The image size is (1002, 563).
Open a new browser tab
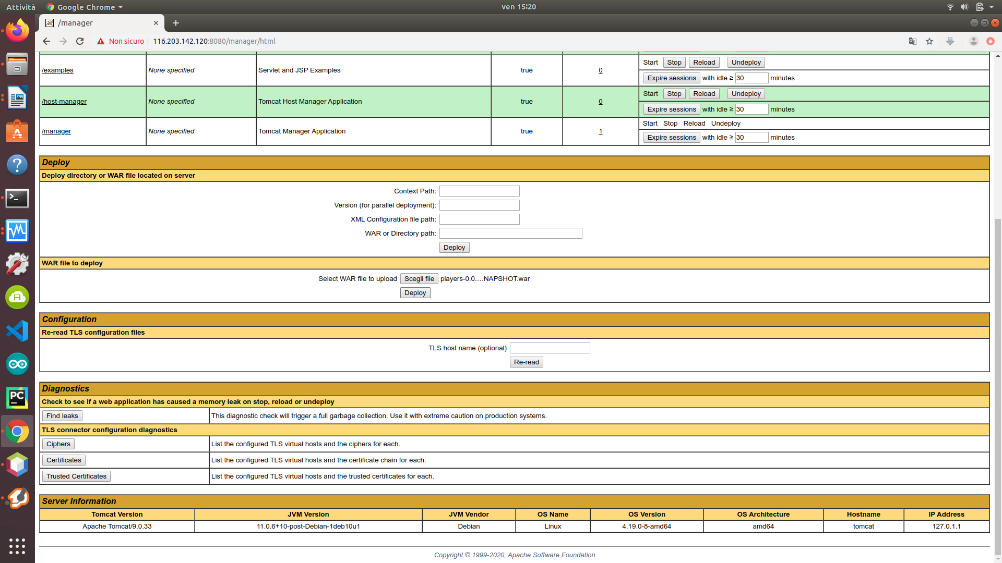coord(176,23)
